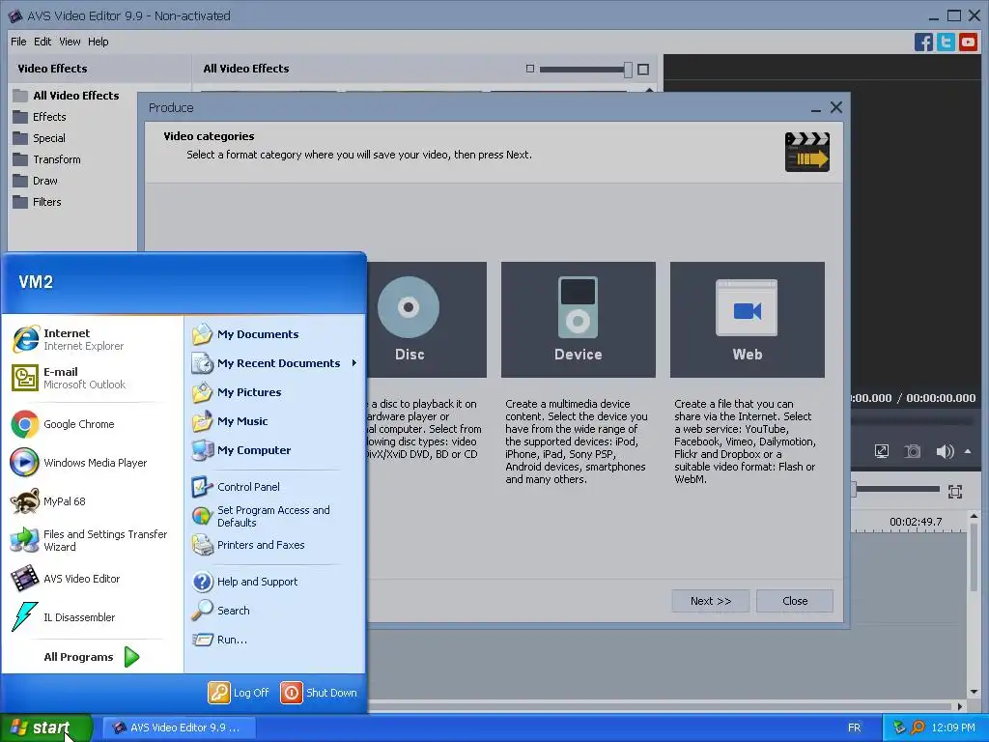Adjust the thumbnail size slider handle
Screen dimensions: 989x742
[628, 70]
